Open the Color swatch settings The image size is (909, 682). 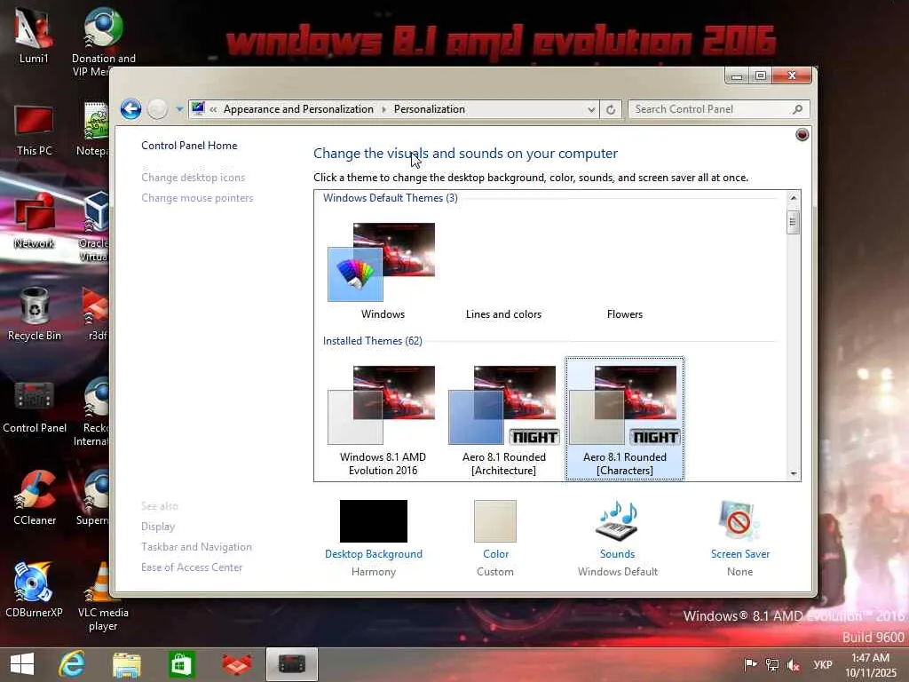495,521
